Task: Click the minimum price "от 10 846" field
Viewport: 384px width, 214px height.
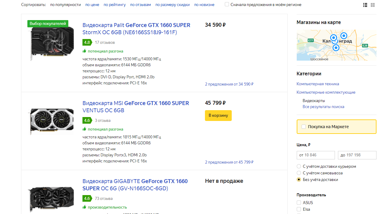Action: [315, 155]
